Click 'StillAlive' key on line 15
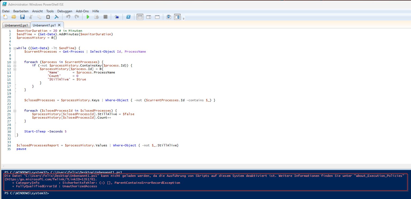The image size is (411, 199). click(x=59, y=79)
